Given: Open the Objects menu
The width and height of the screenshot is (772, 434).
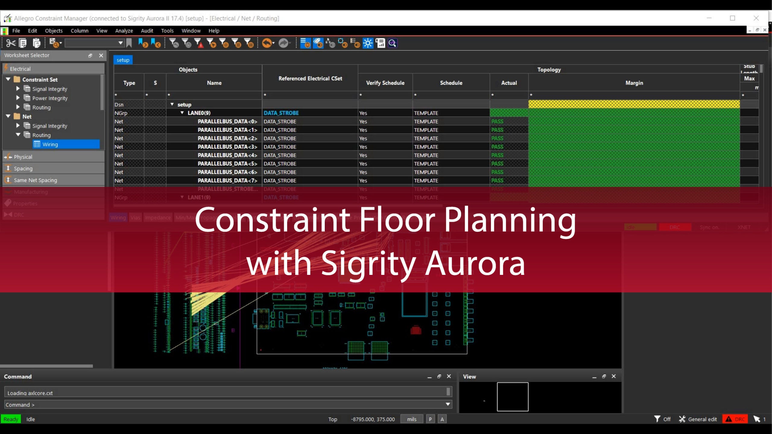Looking at the screenshot, I should 54,31.
